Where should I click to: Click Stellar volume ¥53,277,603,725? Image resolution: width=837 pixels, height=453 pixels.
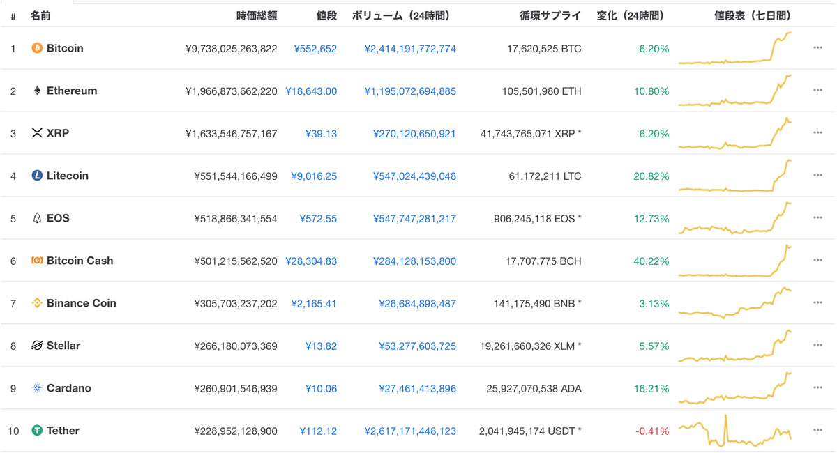[417, 346]
